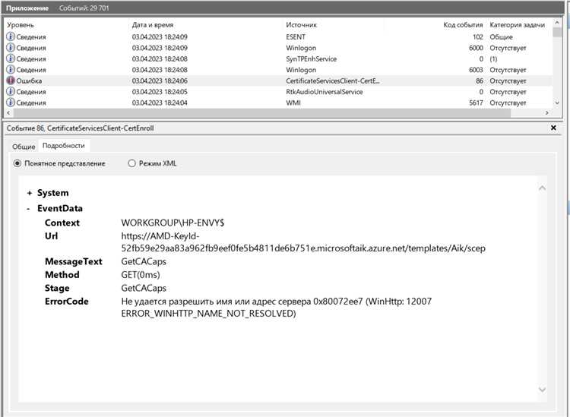Click the MessageText field label
The height and width of the screenshot is (417, 570).
pos(74,261)
